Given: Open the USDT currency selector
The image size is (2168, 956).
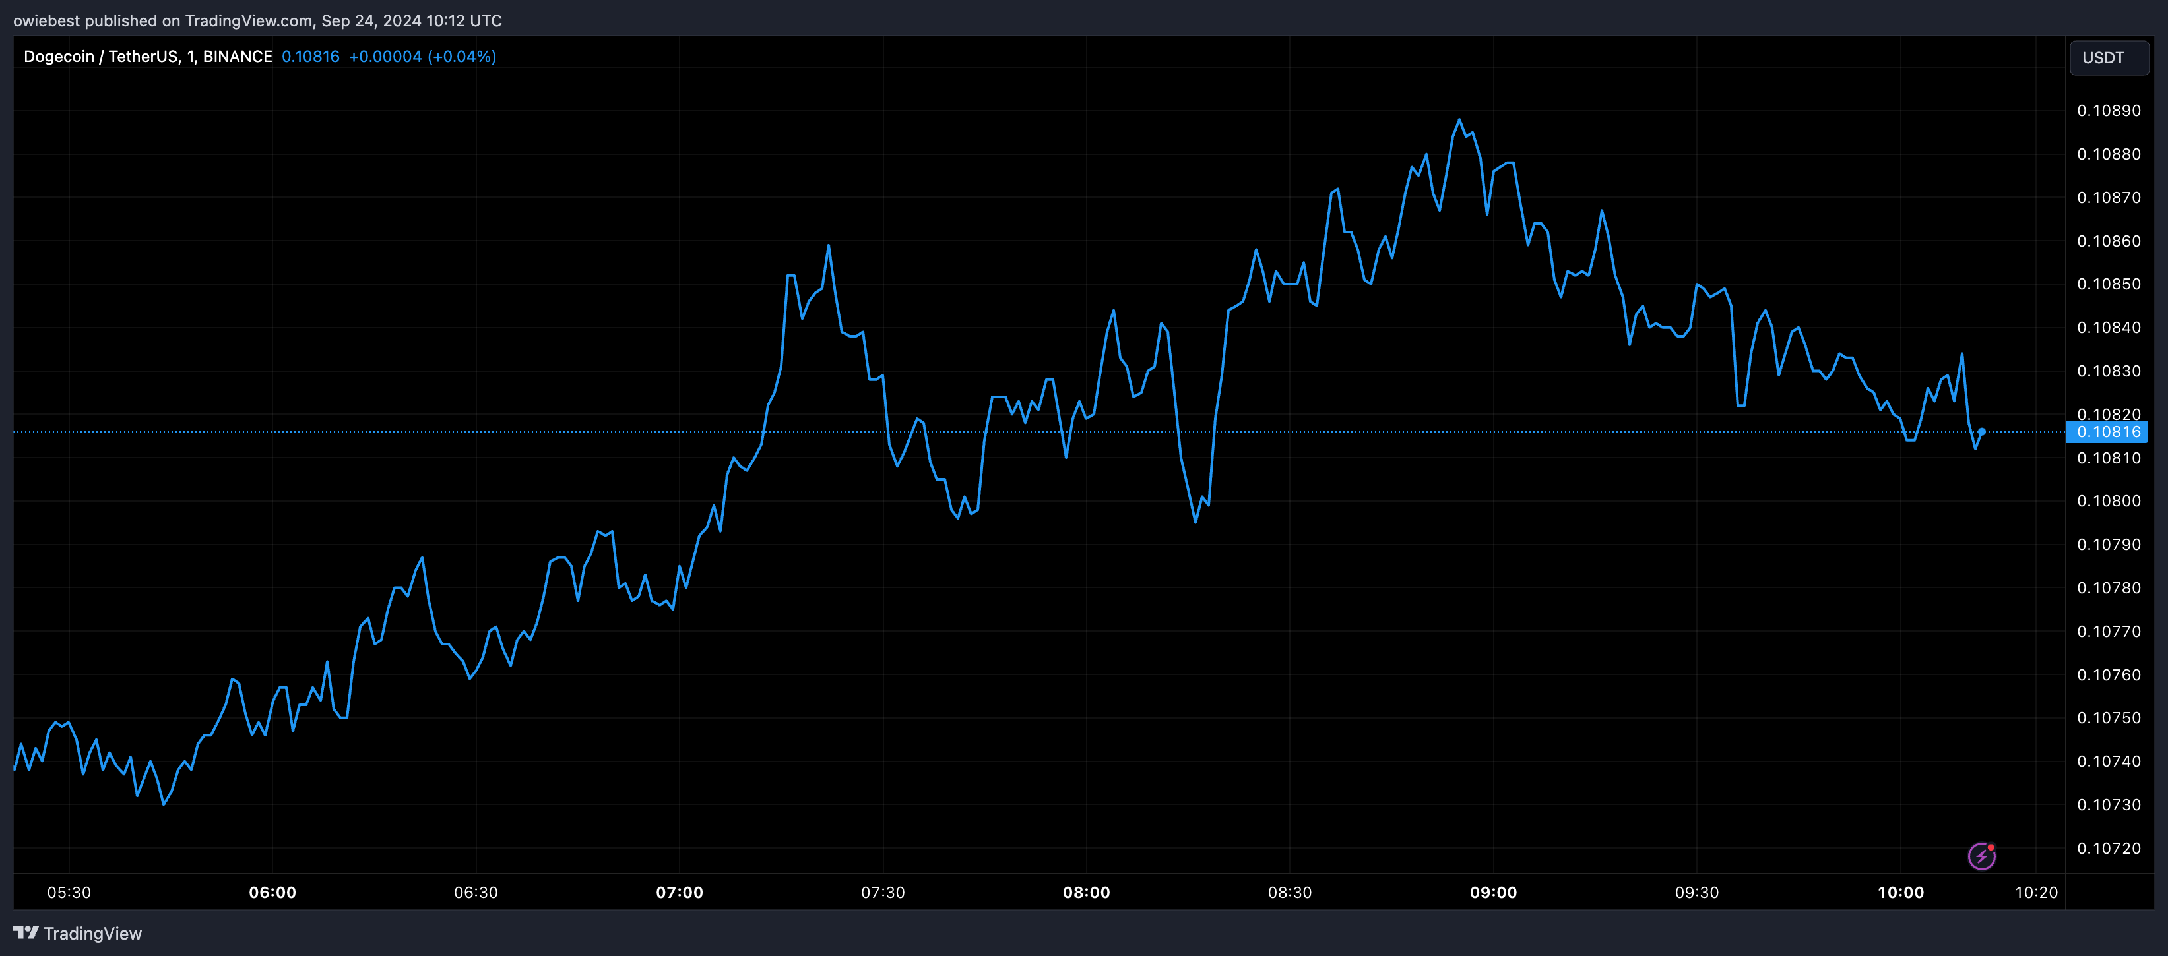Looking at the screenshot, I should point(2109,58).
